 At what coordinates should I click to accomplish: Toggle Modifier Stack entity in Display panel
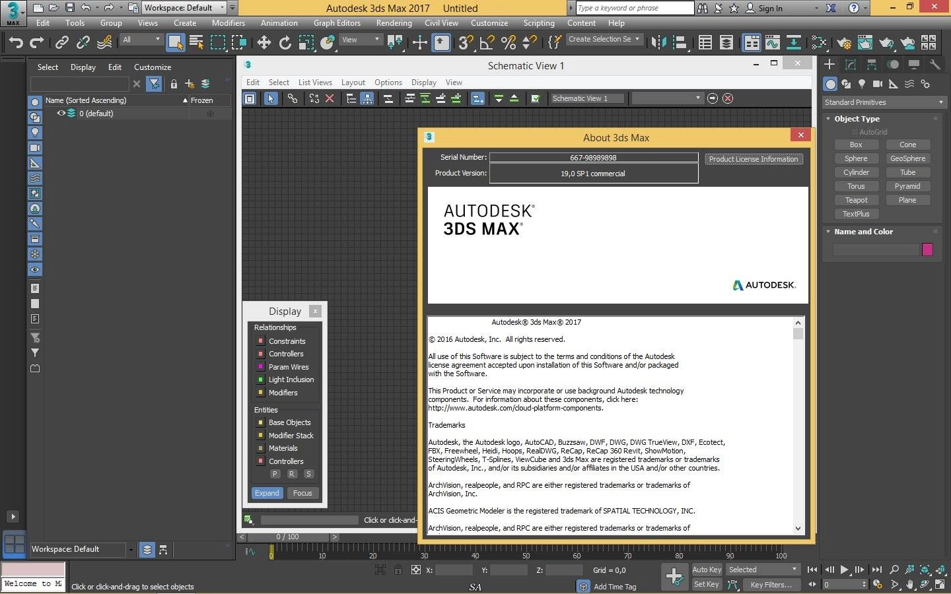point(260,436)
